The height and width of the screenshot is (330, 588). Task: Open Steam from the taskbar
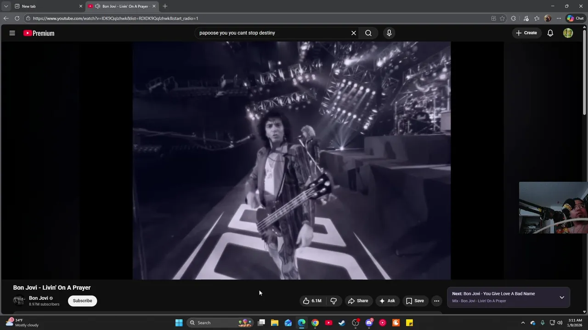(x=342, y=323)
